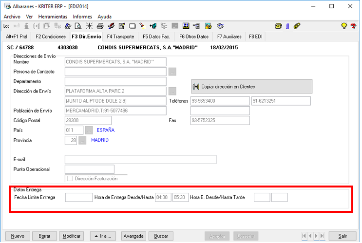Viewport: 362px width, 243px height.
Task: Switch to the F7 Auxiliares tab
Action: (229, 37)
